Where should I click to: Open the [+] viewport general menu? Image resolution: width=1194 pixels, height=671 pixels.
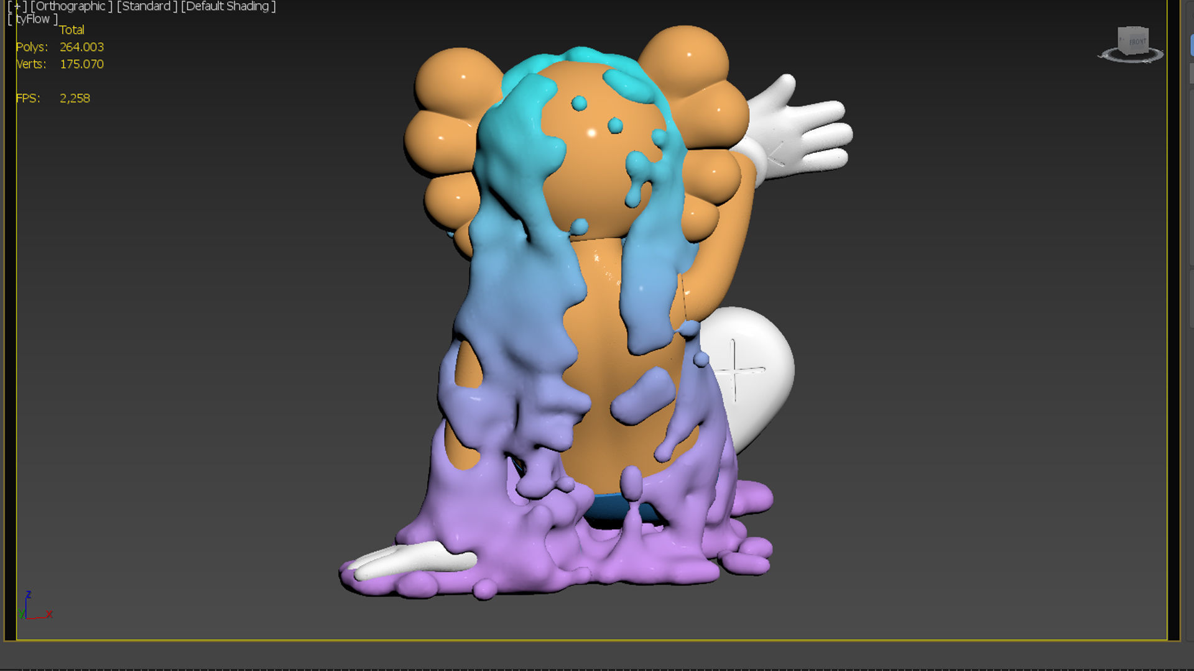point(17,6)
